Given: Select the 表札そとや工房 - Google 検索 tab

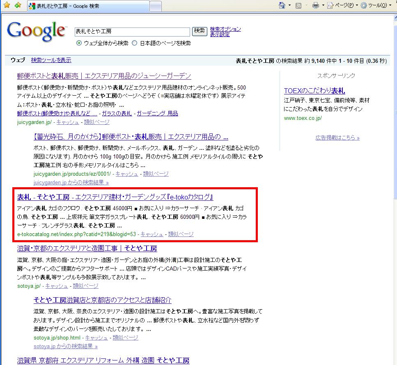Looking at the screenshot, I should pos(86,7).
